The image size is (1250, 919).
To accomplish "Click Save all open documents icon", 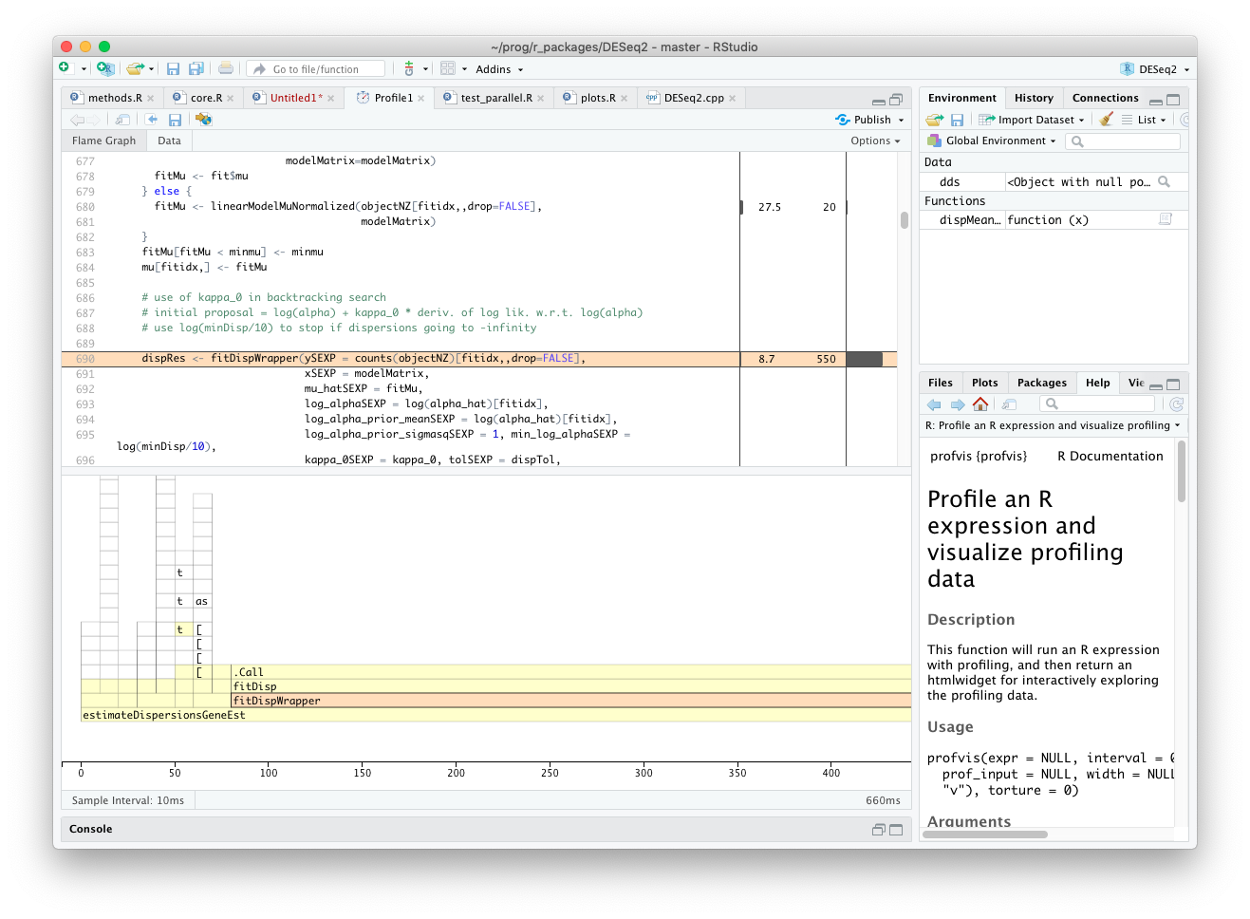I will pos(196,68).
